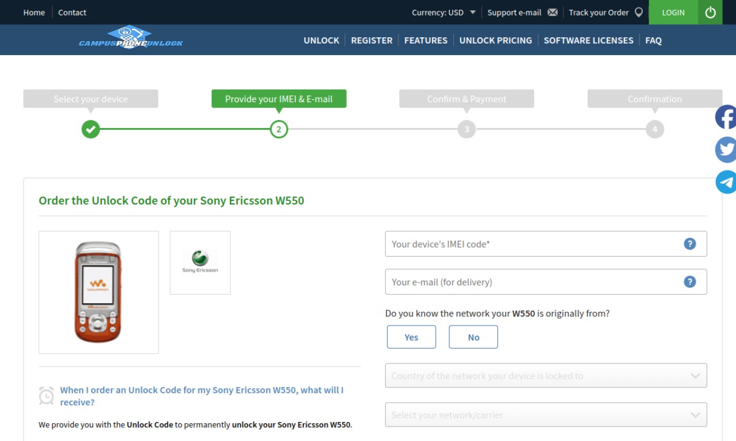This screenshot has width=736, height=441.
Task: Click the step 4 circle marker
Action: (654, 129)
